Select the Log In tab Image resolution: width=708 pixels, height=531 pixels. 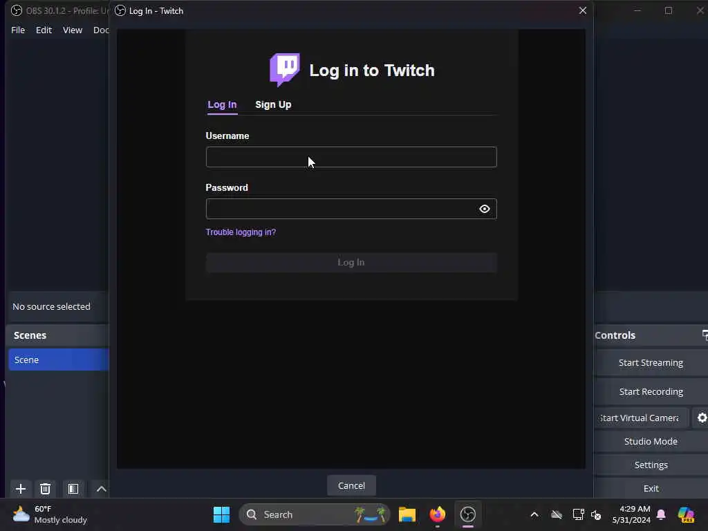pyautogui.click(x=222, y=104)
